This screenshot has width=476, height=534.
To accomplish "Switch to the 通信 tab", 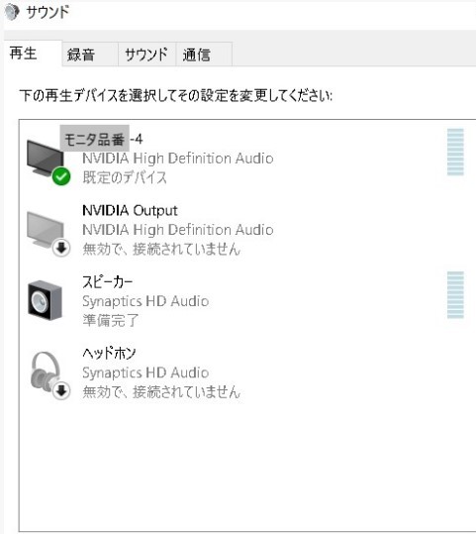I will [x=204, y=54].
